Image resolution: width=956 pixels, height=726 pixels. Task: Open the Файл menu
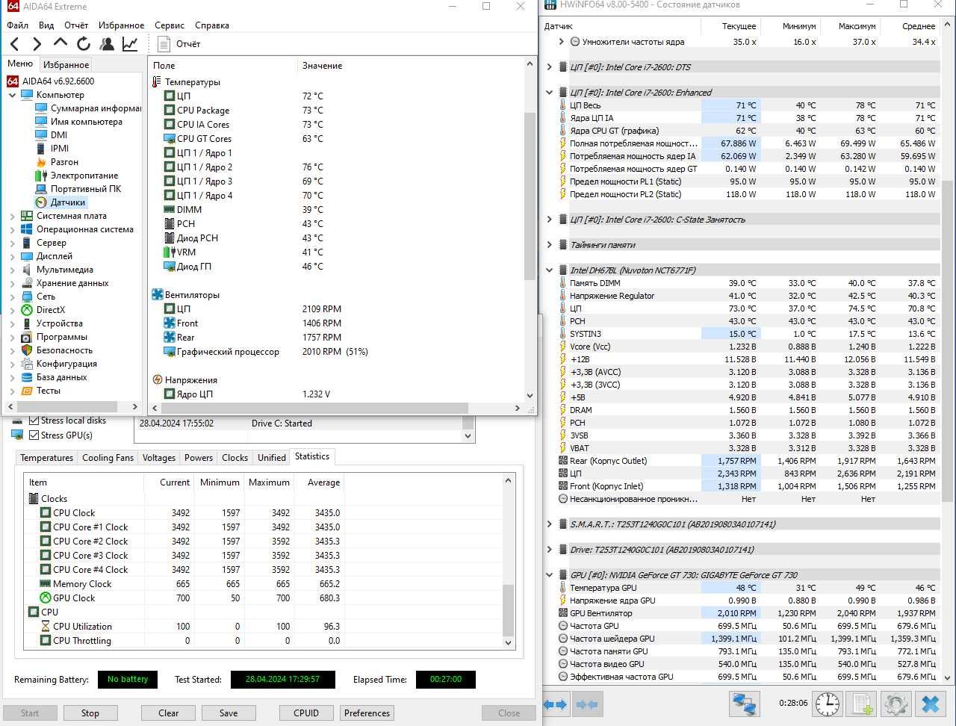[17, 25]
